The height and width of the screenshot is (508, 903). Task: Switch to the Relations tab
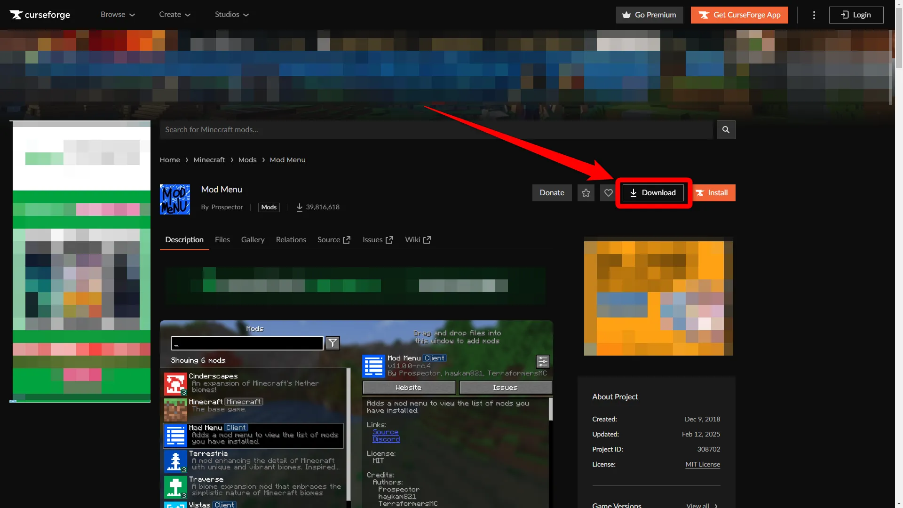291,240
